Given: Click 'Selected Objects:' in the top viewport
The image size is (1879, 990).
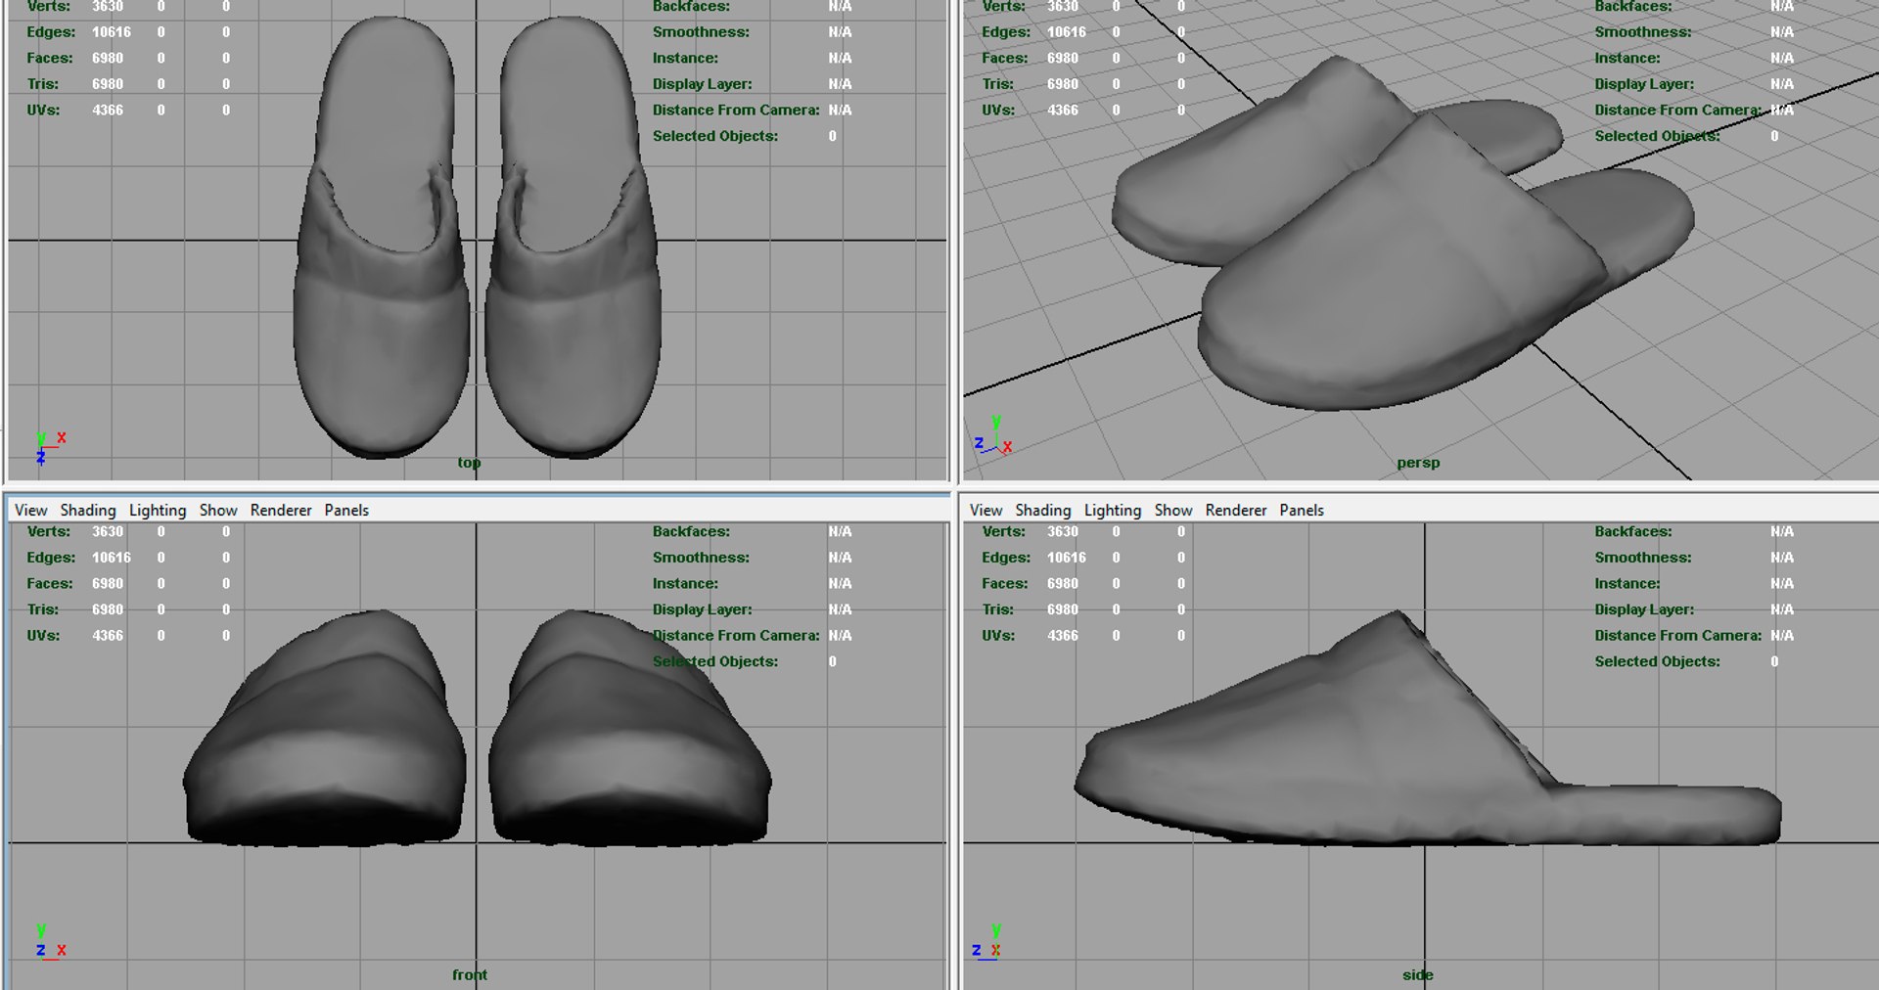Looking at the screenshot, I should [715, 136].
